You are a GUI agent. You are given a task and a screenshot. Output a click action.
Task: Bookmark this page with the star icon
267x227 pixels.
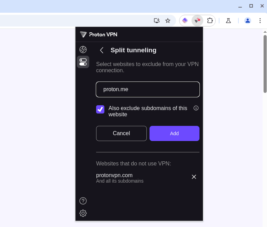pos(168,21)
